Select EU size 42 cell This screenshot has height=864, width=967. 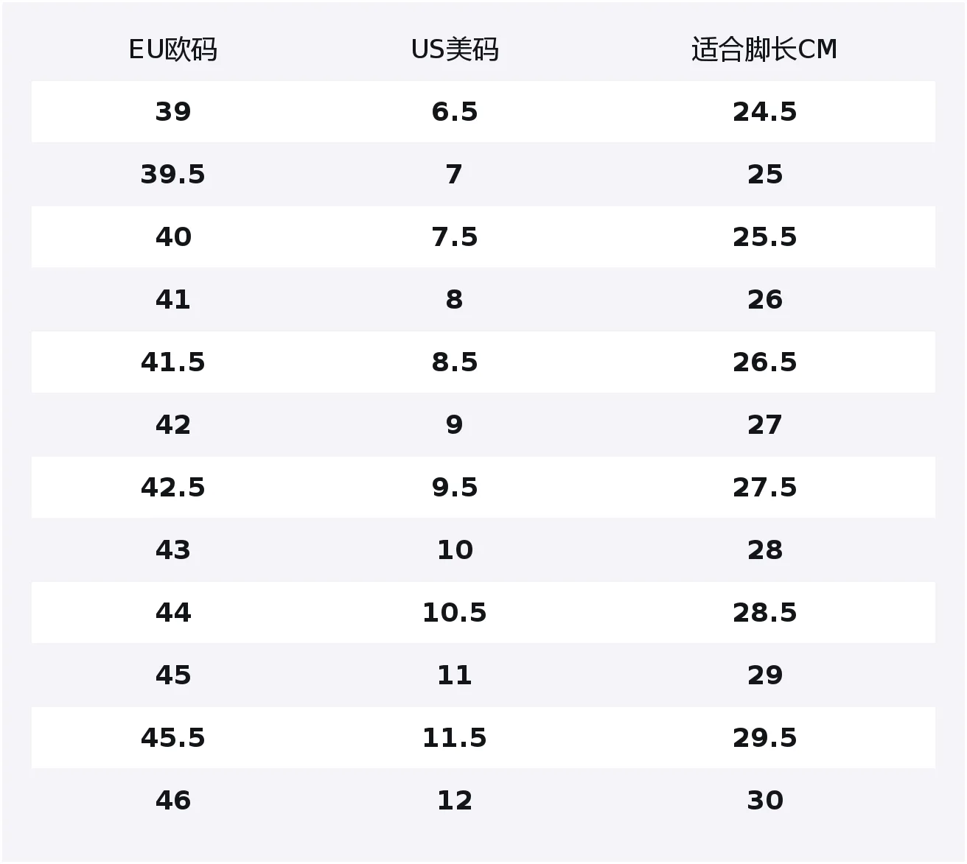[x=173, y=425]
